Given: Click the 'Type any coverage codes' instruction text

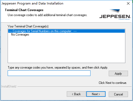Looking at the screenshot, I should click(x=58, y=68).
